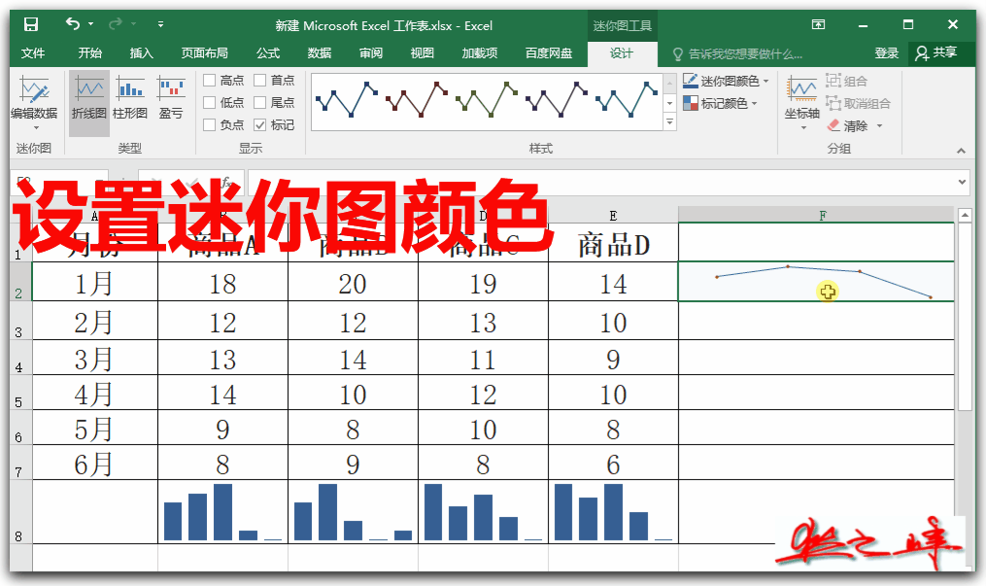
Task: Switch to the 数据 ribbon tab
Action: coord(320,52)
